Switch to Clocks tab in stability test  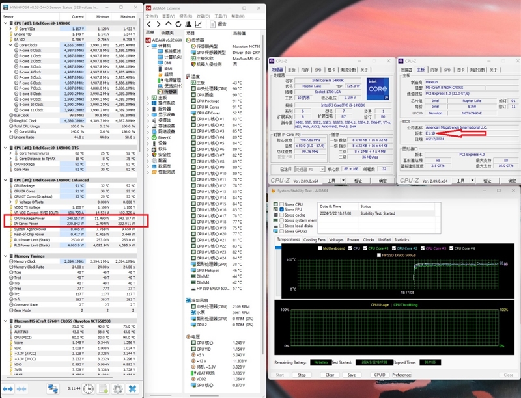coord(369,239)
